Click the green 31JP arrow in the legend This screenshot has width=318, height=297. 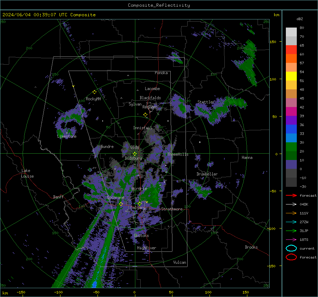[291, 231]
